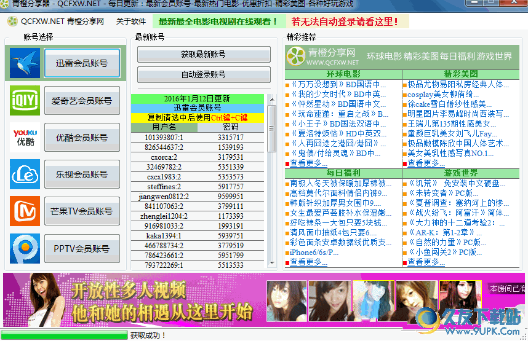
Task: Click 查看更多 under 环球电影
Action: [308, 163]
